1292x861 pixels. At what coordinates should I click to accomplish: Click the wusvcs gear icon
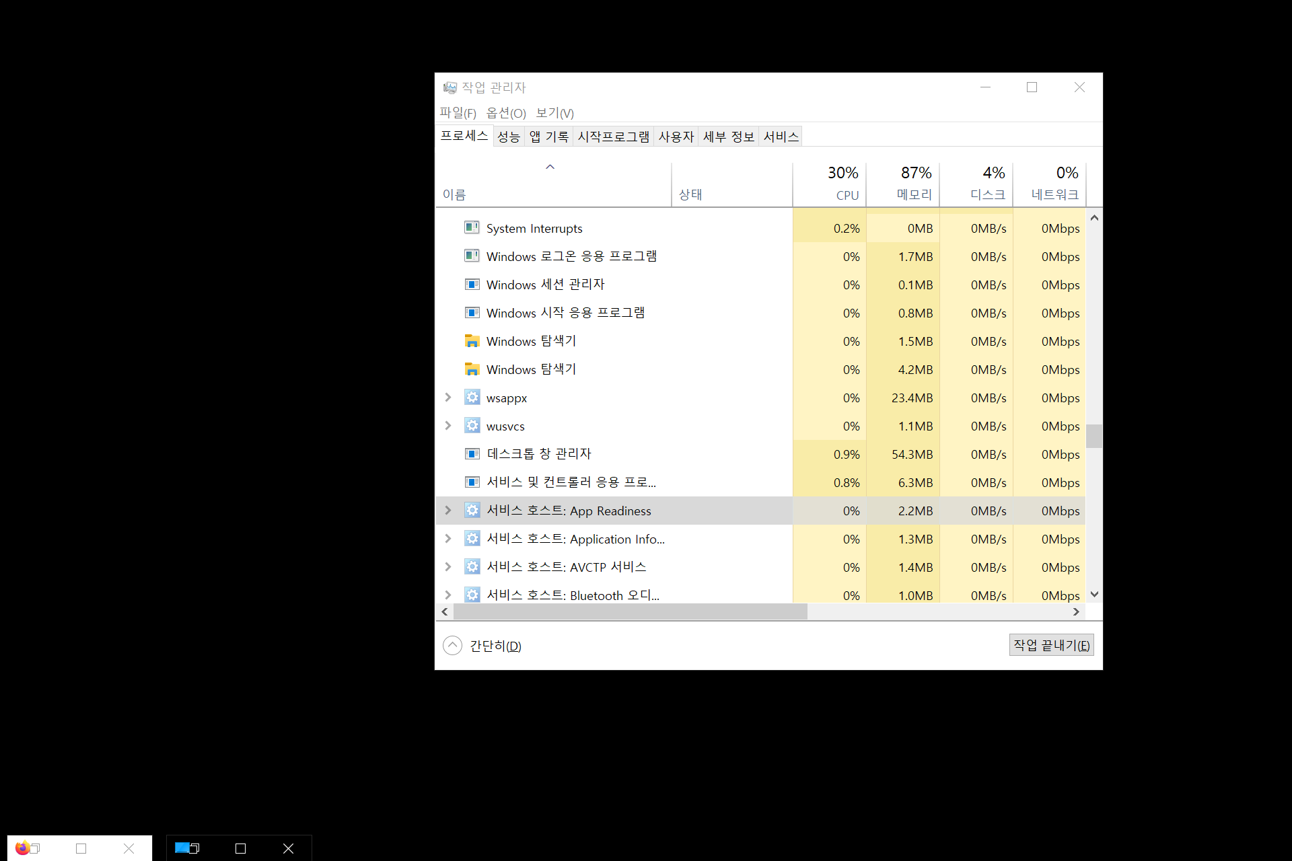pyautogui.click(x=472, y=426)
